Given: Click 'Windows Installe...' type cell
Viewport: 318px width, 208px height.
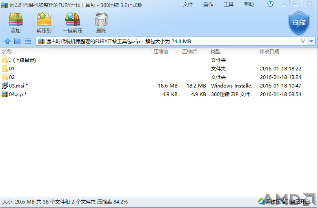Looking at the screenshot, I should (x=233, y=86).
